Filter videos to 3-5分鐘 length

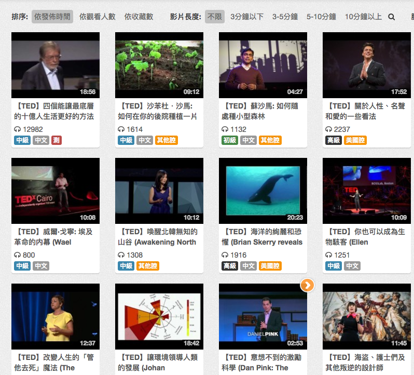tap(286, 17)
